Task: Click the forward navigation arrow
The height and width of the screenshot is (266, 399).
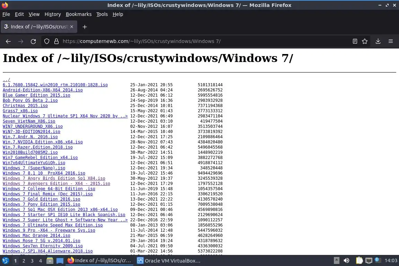Action: pyautogui.click(x=21, y=41)
